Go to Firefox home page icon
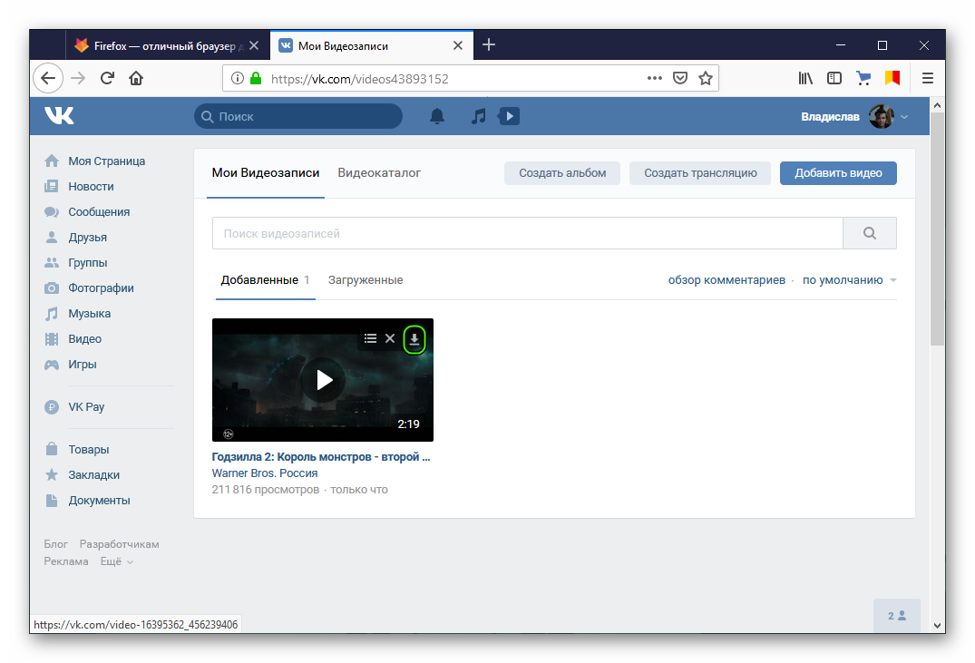 coord(136,78)
